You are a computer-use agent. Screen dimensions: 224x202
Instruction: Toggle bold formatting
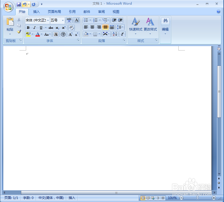pos(28,28)
